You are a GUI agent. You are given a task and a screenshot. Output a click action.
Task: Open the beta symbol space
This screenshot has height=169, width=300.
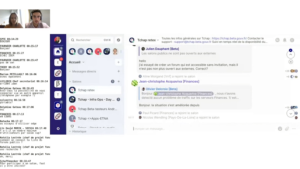[x=58, y=84]
